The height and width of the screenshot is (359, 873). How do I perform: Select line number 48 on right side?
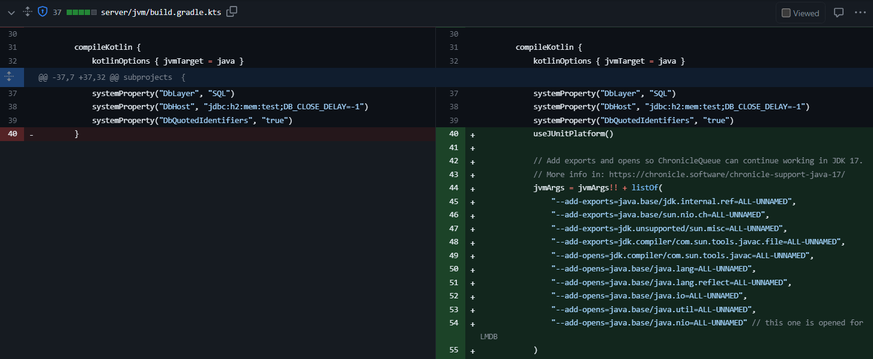point(453,242)
